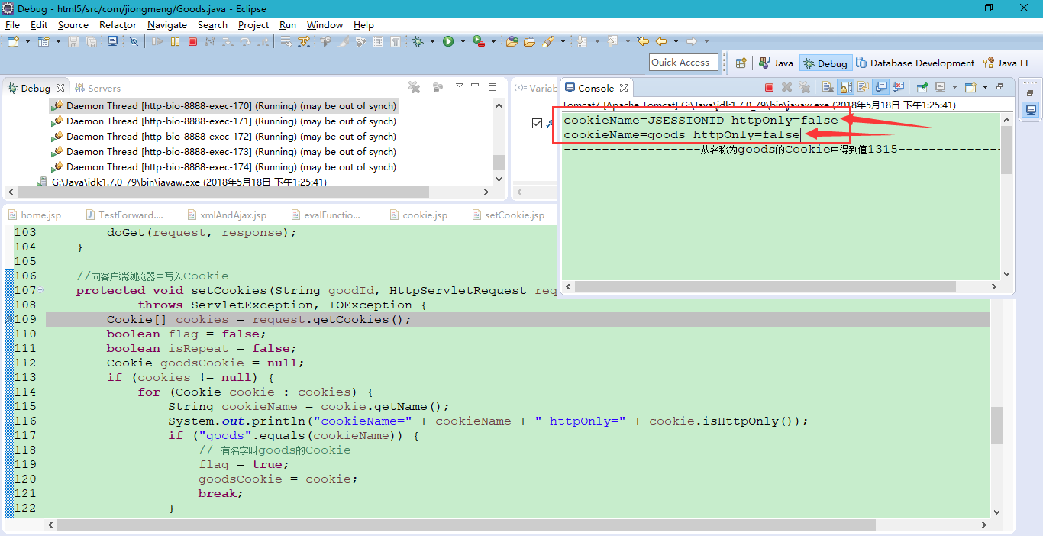Terminate process from Console toolbar
This screenshot has width=1043, height=536.
[x=769, y=87]
